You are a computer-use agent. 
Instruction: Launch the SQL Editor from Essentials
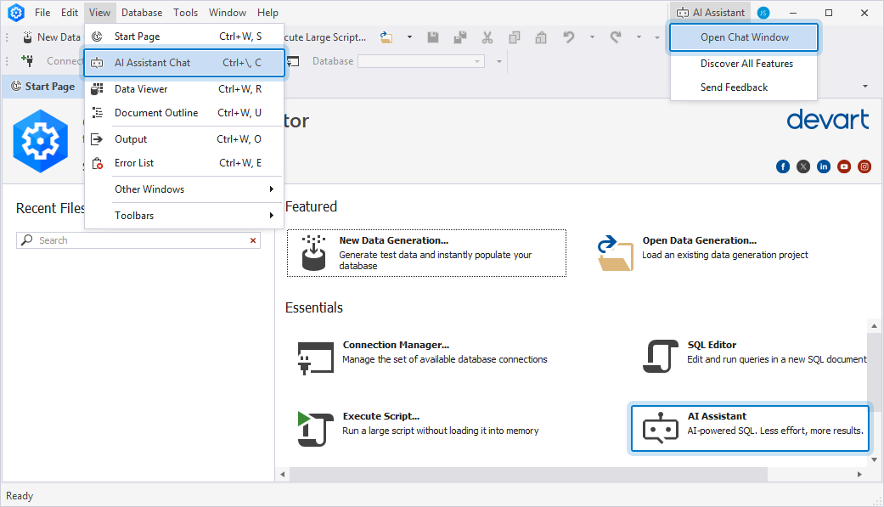coord(756,356)
